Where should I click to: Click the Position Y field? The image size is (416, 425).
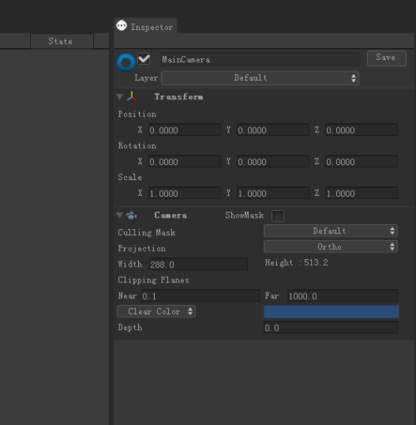273,130
